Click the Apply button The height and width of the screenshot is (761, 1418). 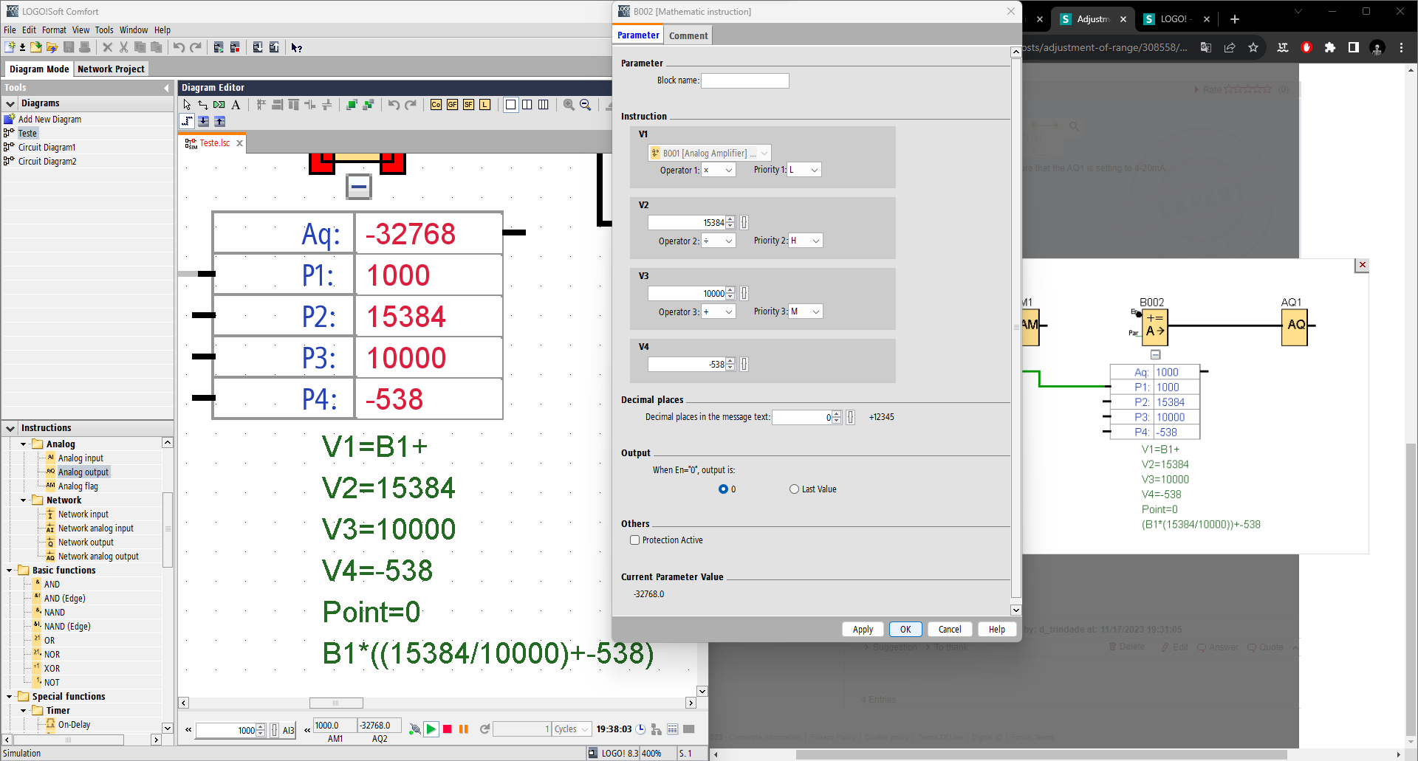pos(863,630)
